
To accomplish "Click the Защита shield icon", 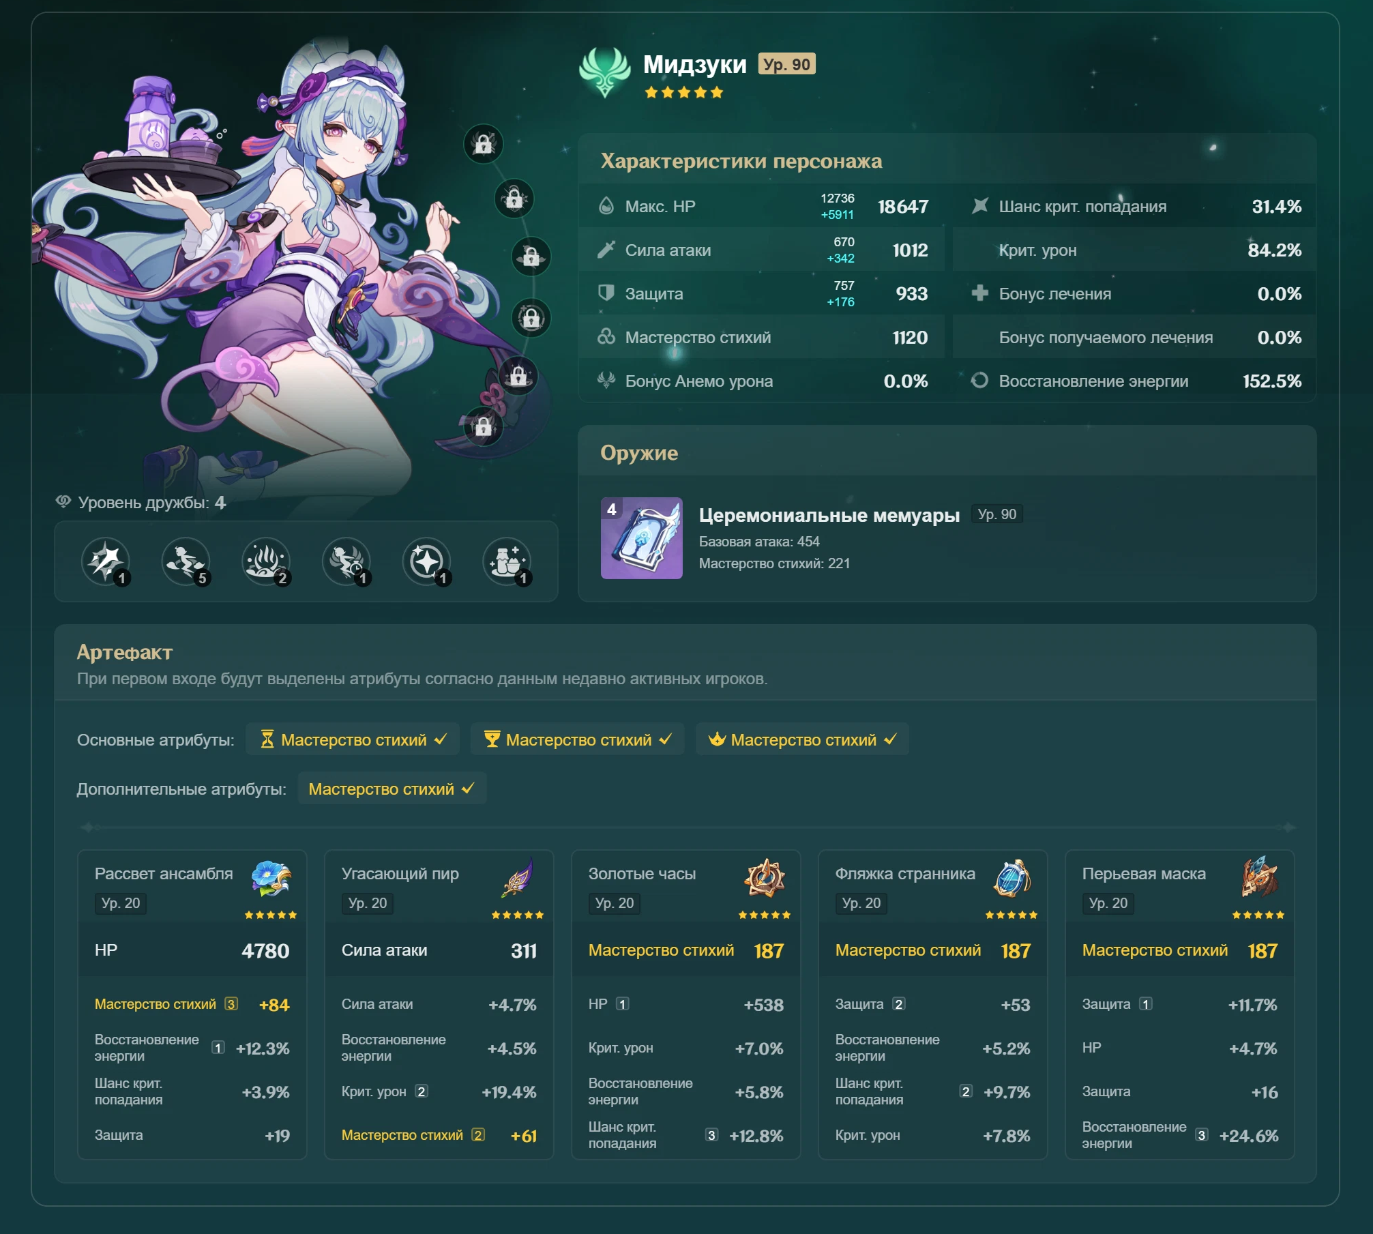I will click(606, 293).
